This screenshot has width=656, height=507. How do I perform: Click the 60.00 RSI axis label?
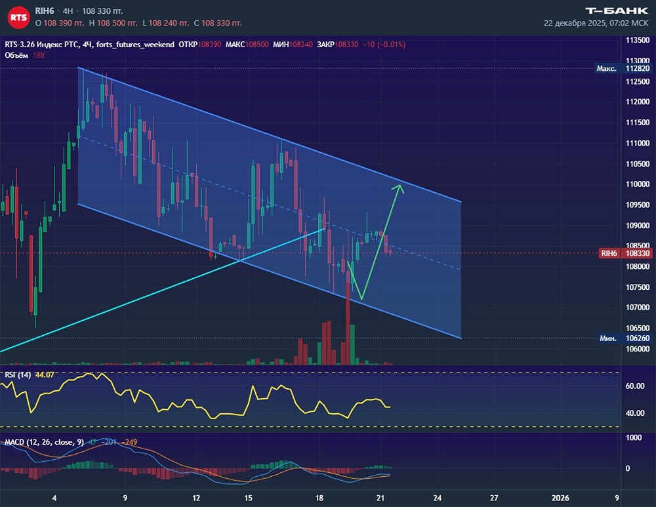coord(634,386)
